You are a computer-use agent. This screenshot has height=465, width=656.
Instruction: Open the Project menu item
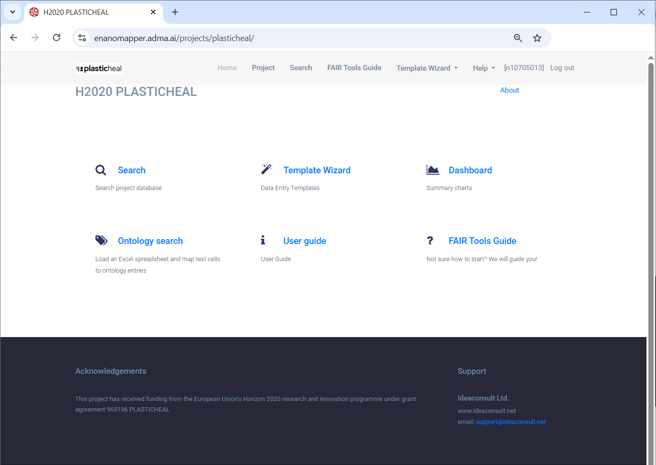tap(263, 68)
